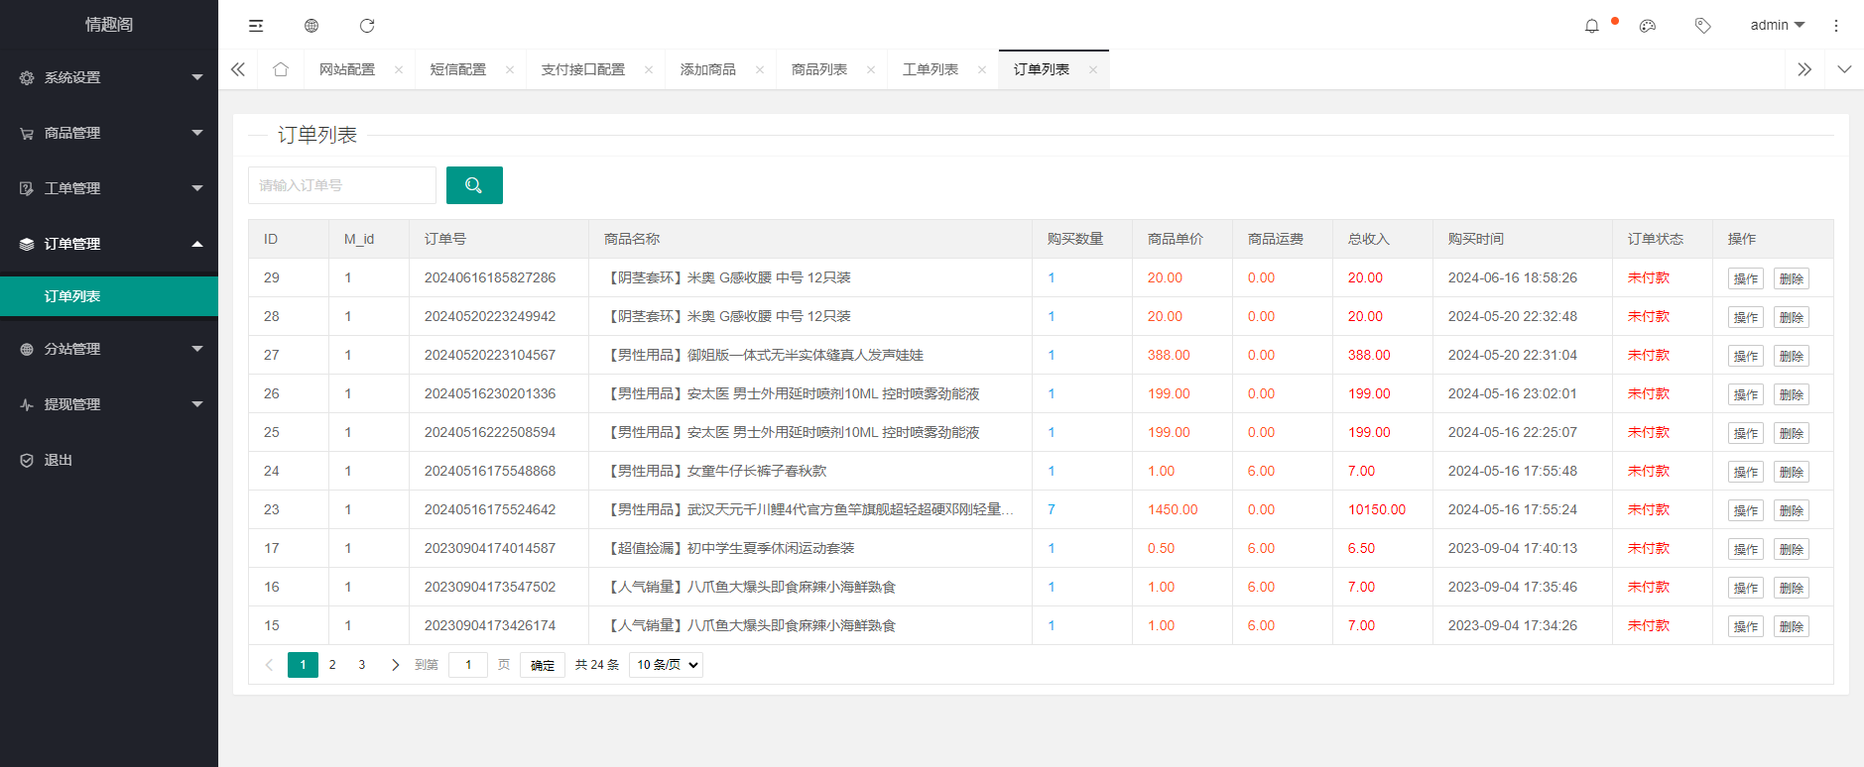The image size is (1864, 767).
Task: Expand the 工单管理 sidebar menu
Action: tap(109, 188)
